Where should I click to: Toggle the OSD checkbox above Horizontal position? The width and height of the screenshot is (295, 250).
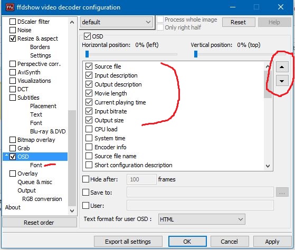pos(87,36)
